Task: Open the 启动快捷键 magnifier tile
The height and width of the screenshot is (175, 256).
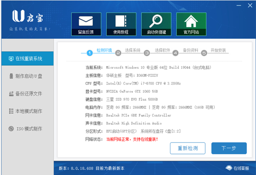Action: pos(156,24)
